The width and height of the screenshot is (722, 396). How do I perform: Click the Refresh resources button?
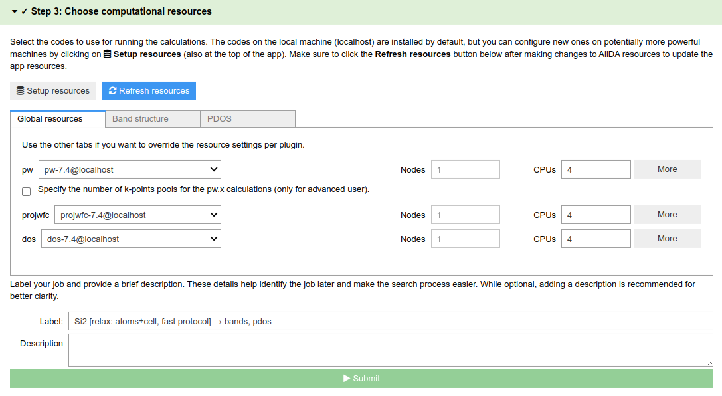click(x=149, y=90)
